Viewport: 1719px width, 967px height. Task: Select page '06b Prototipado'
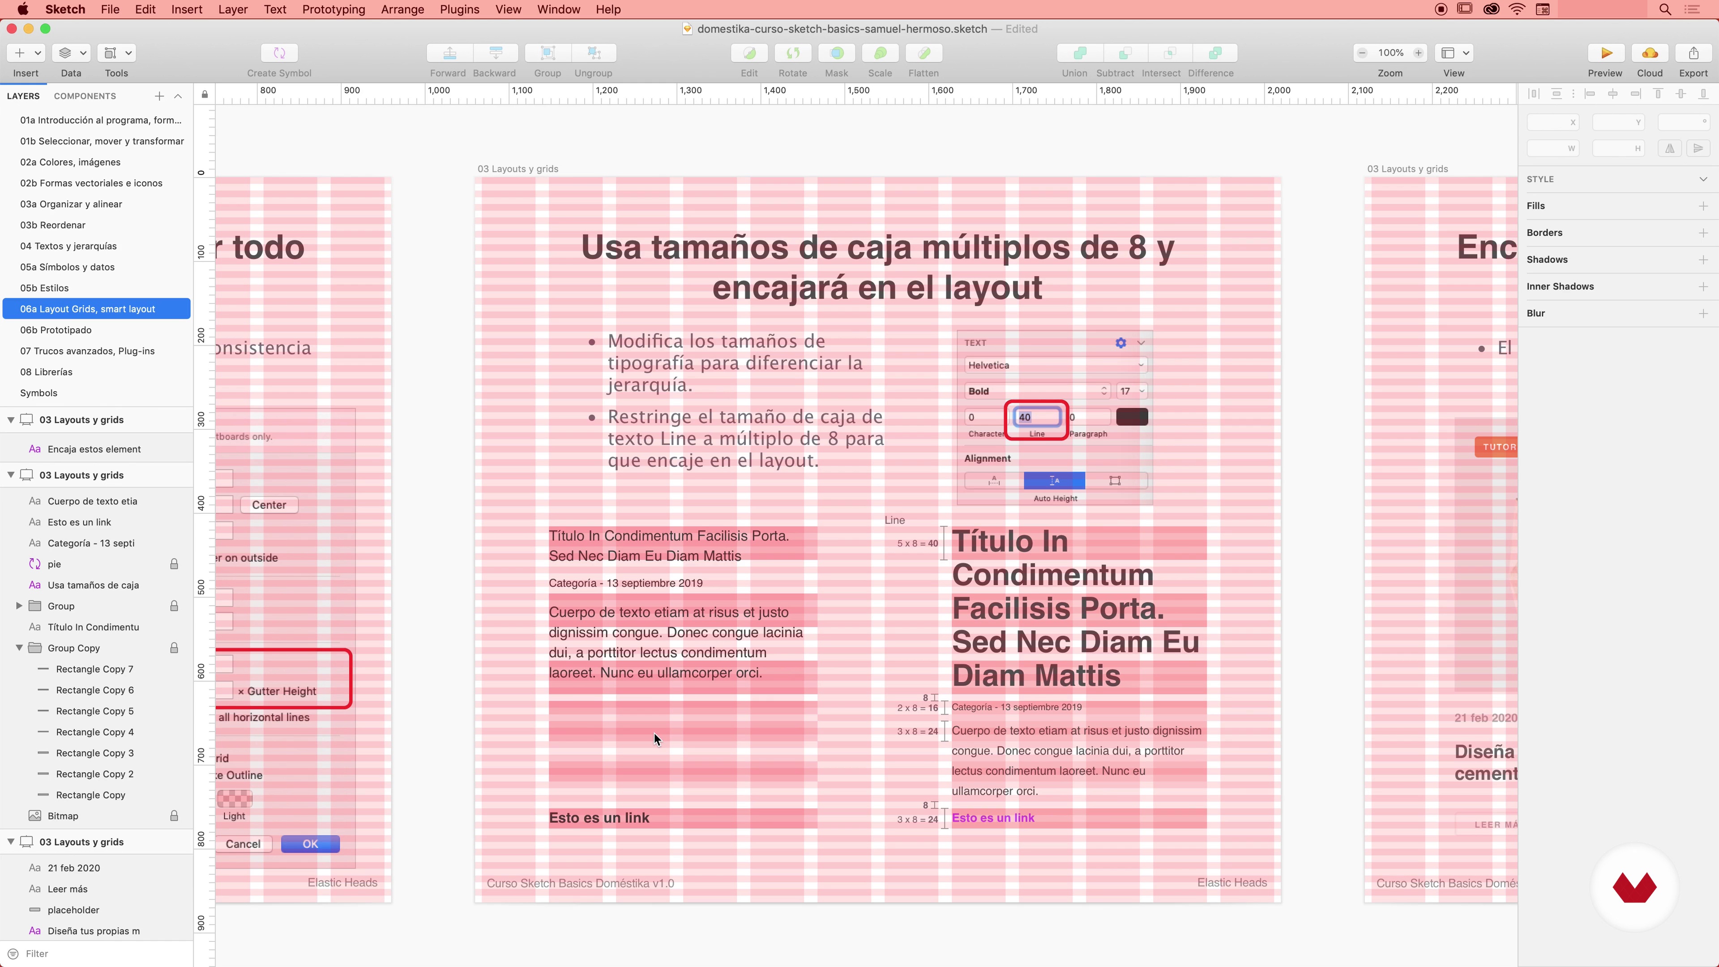click(x=97, y=329)
